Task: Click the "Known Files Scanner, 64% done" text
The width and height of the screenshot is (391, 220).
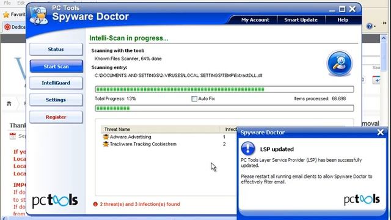Action: point(128,59)
